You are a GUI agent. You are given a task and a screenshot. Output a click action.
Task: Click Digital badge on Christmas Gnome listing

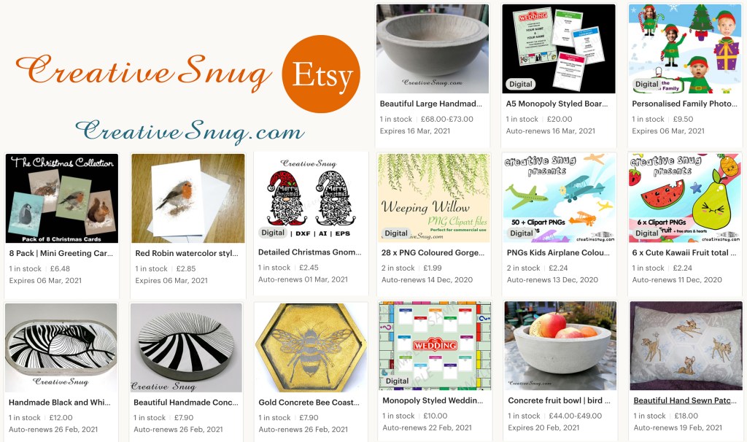coord(273,233)
